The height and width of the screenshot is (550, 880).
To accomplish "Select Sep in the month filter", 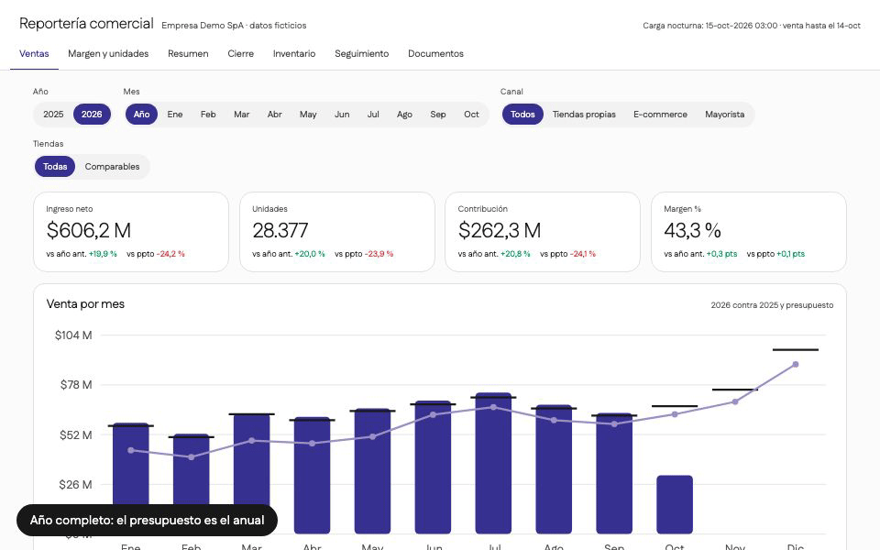I will coord(438,115).
